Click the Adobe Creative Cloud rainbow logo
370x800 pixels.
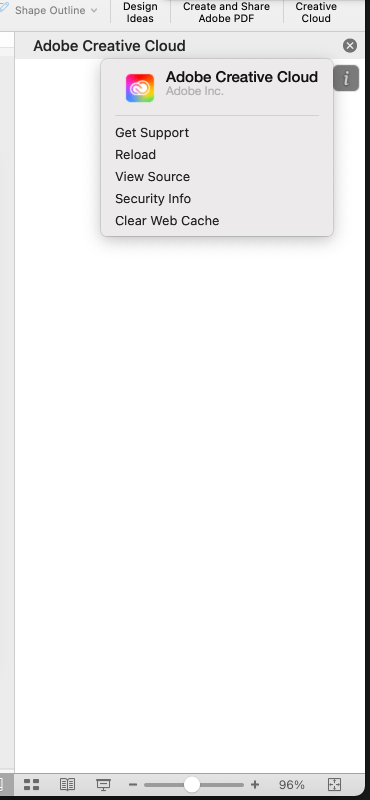pos(140,88)
